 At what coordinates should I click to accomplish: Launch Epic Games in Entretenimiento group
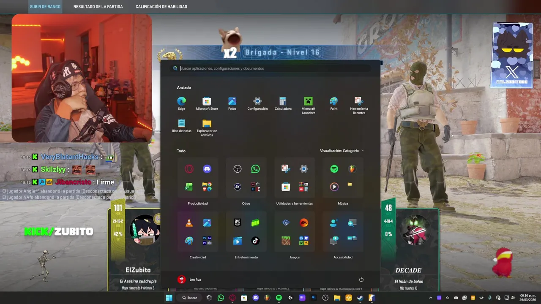238,223
